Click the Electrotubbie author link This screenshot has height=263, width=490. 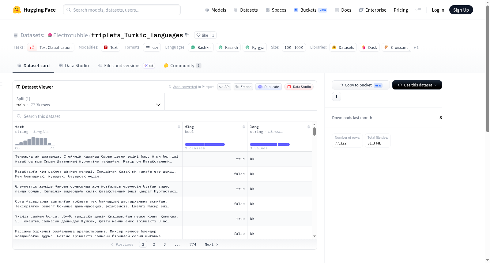tap(70, 35)
